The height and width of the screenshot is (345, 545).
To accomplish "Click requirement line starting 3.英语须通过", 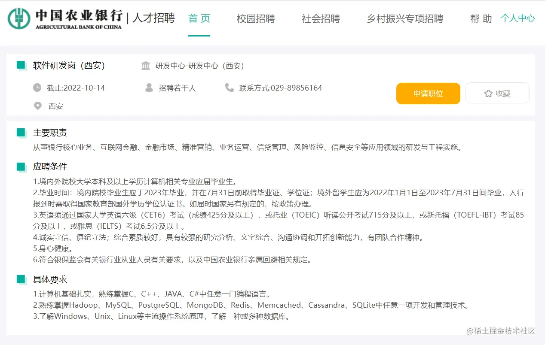I will pyautogui.click(x=279, y=221).
